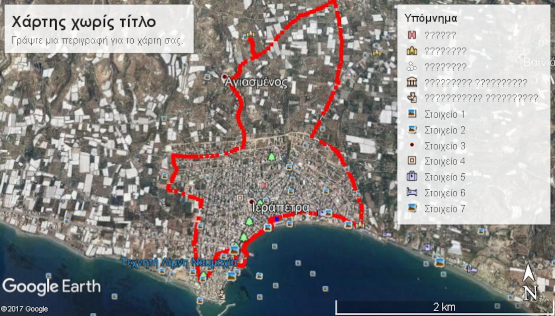Click the square-target icon beside Στοιχείο 4
The height and width of the screenshot is (316, 555).
pyautogui.click(x=412, y=161)
